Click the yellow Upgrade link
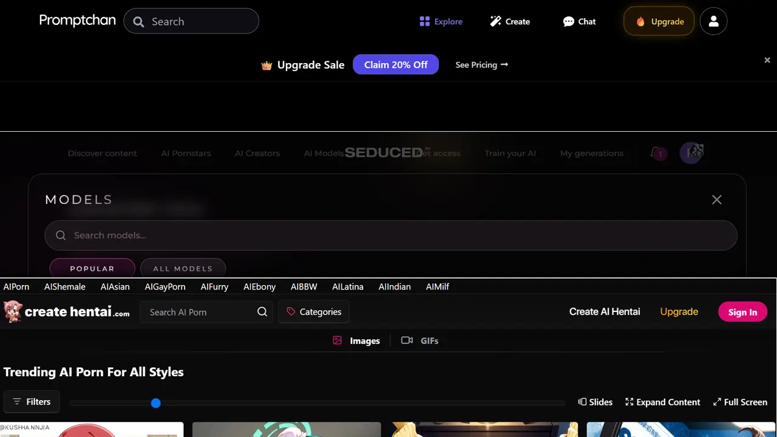Image resolution: width=777 pixels, height=437 pixels. point(679,311)
